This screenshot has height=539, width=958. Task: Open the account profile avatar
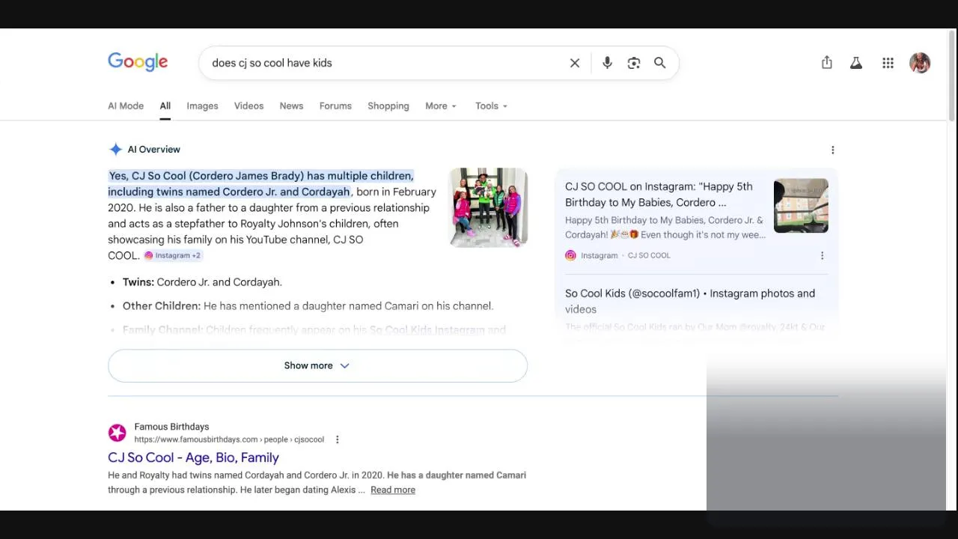tap(920, 63)
